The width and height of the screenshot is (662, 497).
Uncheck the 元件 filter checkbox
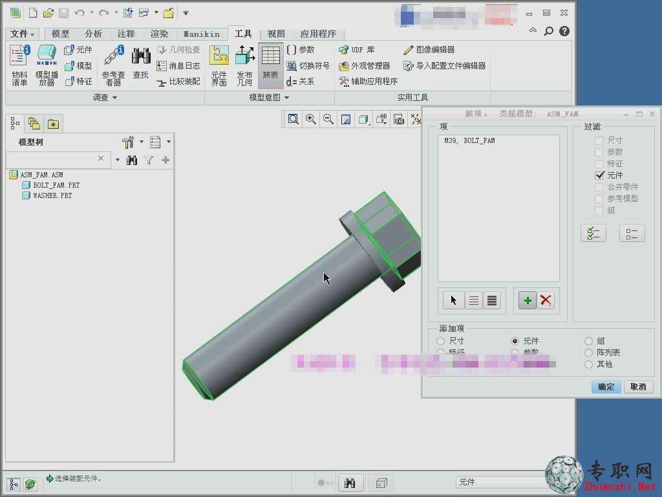[x=599, y=175]
